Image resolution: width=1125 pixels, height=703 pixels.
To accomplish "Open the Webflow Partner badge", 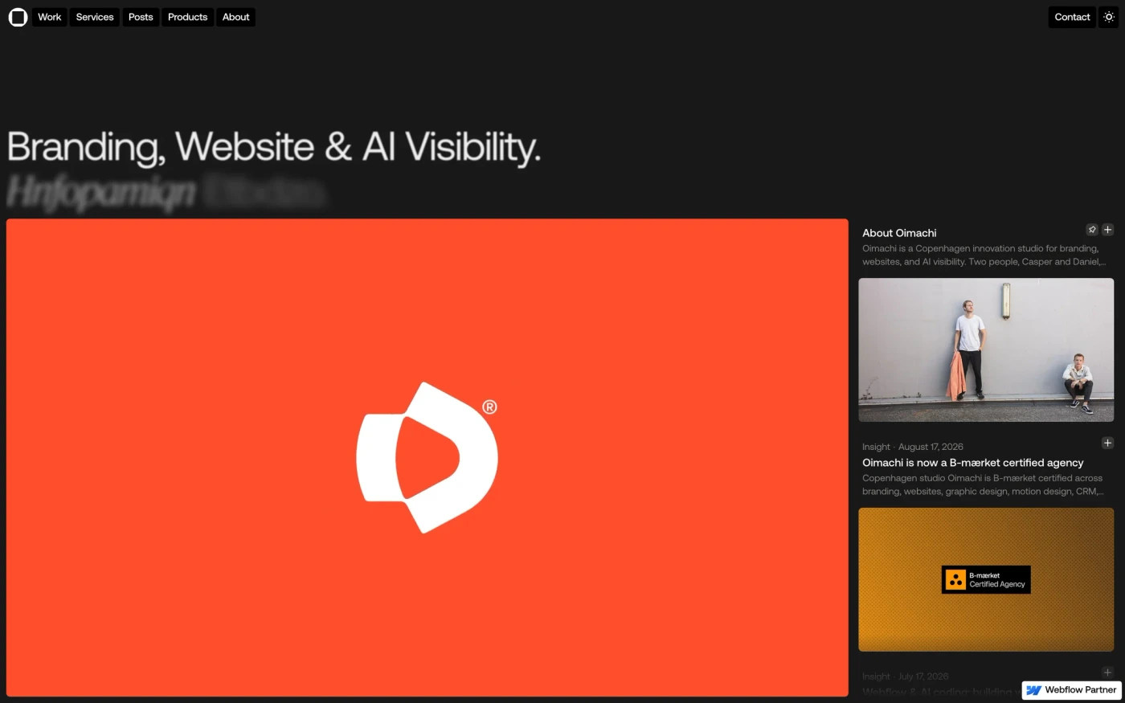I will [x=1072, y=690].
